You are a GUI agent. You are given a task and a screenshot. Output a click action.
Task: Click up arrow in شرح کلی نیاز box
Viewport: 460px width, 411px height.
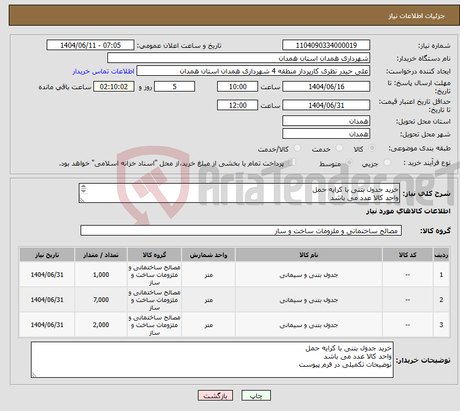[x=83, y=187]
